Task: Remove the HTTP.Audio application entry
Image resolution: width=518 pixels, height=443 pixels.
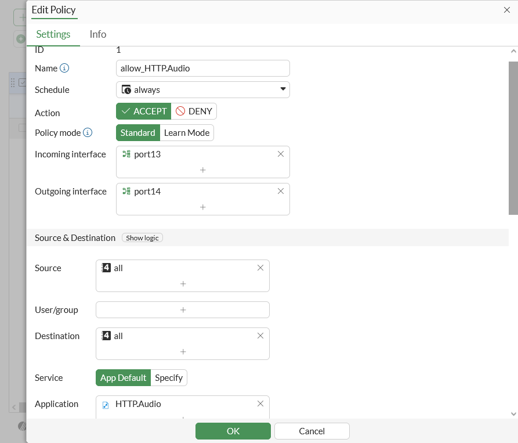Action: pos(260,404)
